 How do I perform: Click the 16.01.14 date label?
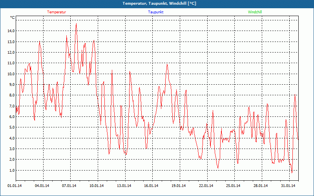151,186
